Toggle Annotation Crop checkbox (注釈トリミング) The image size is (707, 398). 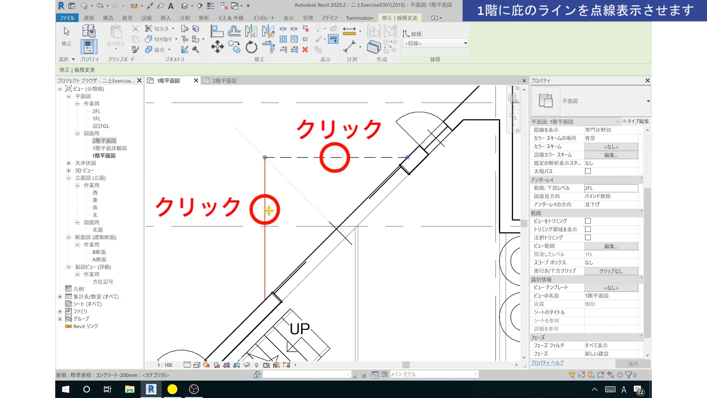[588, 238]
